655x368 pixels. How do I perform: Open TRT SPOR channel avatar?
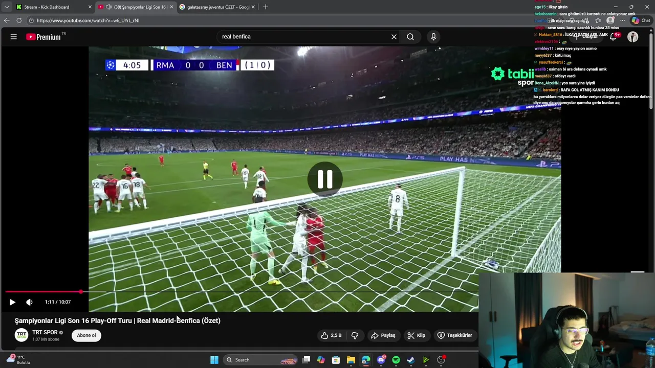[x=21, y=335]
